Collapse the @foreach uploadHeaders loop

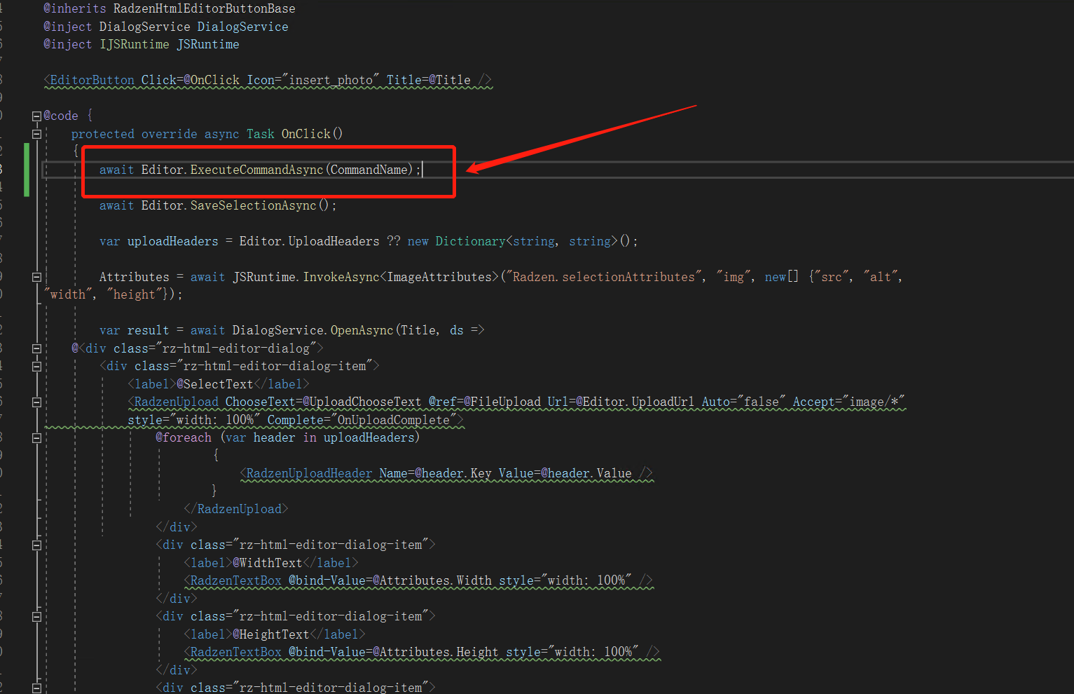click(36, 437)
